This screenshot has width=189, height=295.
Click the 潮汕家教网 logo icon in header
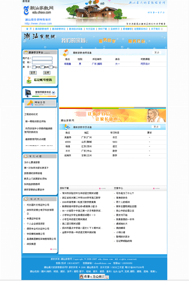coord(26,10)
